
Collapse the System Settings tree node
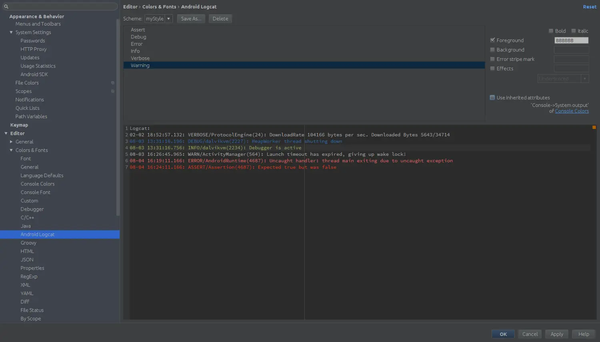tap(11, 32)
